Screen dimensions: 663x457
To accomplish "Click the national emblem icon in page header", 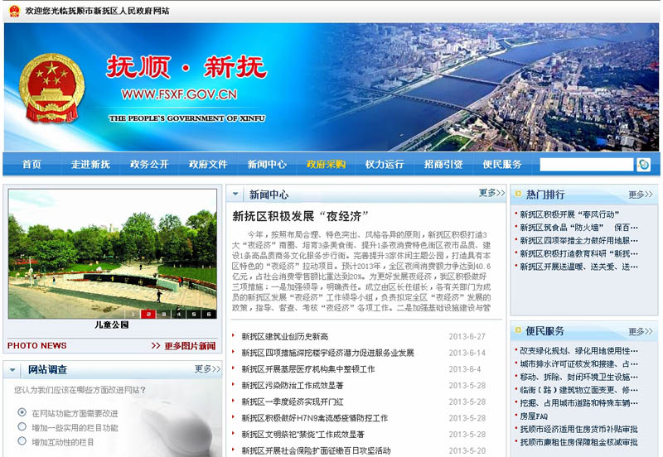I will (x=13, y=11).
